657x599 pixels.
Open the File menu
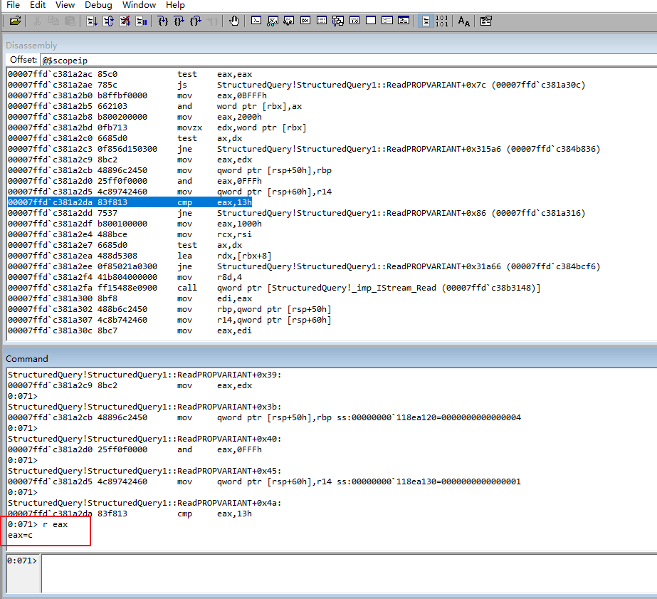14,4
